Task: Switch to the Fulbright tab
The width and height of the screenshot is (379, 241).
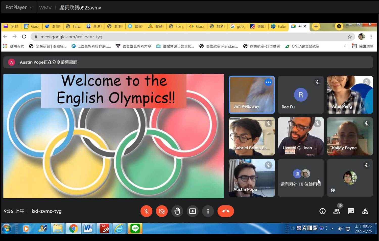Action: click(x=279, y=26)
